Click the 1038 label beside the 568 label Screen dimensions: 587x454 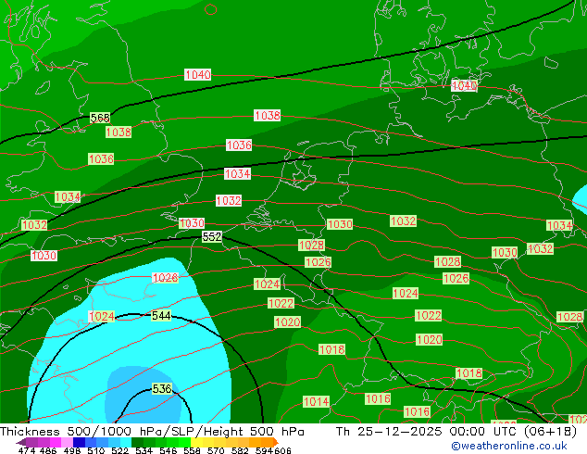(x=119, y=132)
